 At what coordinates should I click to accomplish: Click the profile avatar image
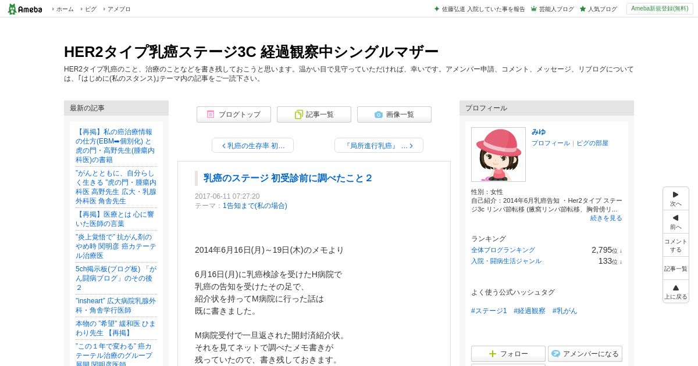tap(498, 155)
